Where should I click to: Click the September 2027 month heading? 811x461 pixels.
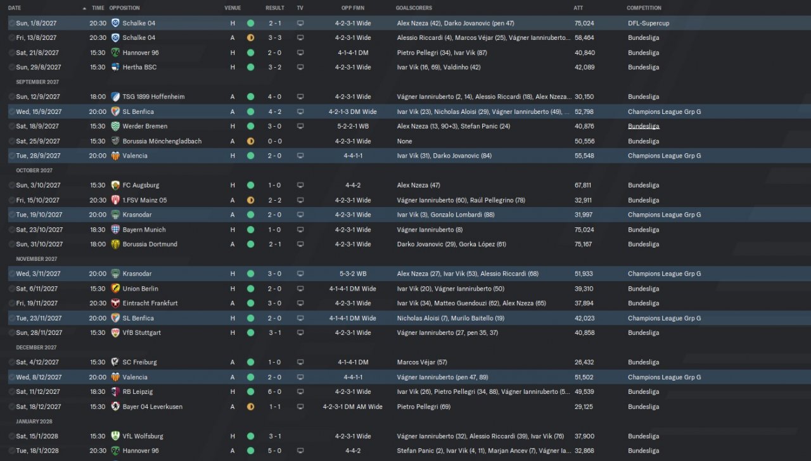pos(37,82)
